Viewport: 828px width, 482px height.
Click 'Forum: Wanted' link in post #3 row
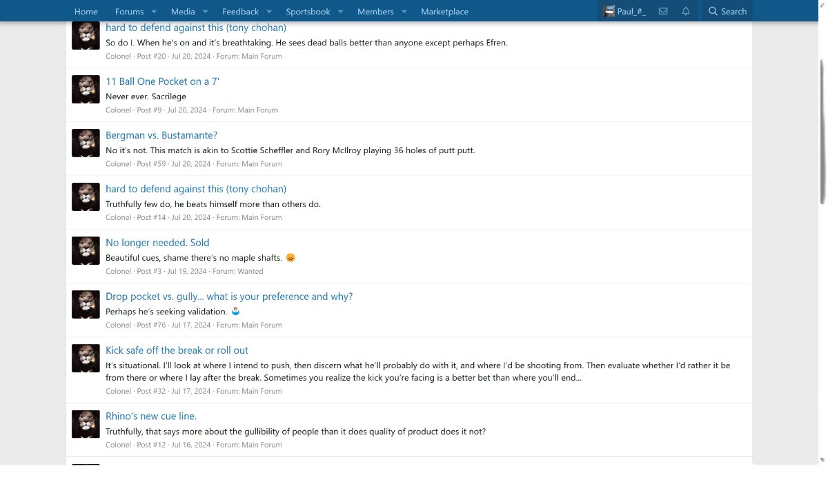pos(238,272)
